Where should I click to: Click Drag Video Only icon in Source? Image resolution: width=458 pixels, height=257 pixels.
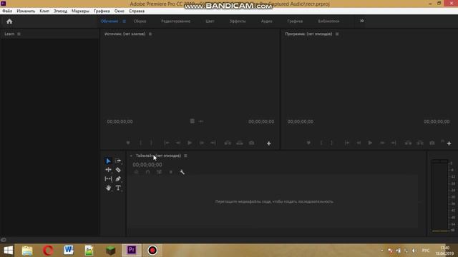(192, 121)
